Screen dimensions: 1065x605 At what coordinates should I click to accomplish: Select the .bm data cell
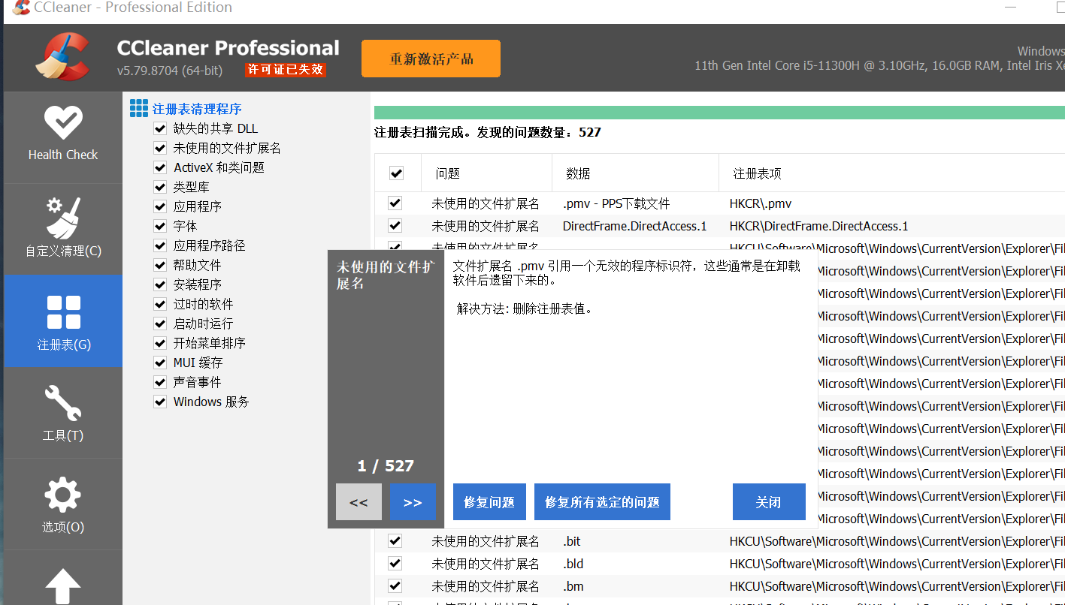point(573,586)
